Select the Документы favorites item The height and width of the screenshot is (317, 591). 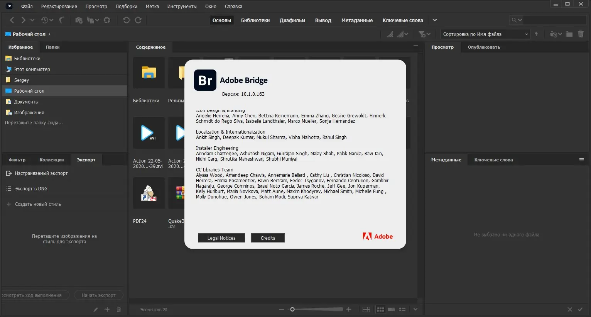[x=26, y=102]
